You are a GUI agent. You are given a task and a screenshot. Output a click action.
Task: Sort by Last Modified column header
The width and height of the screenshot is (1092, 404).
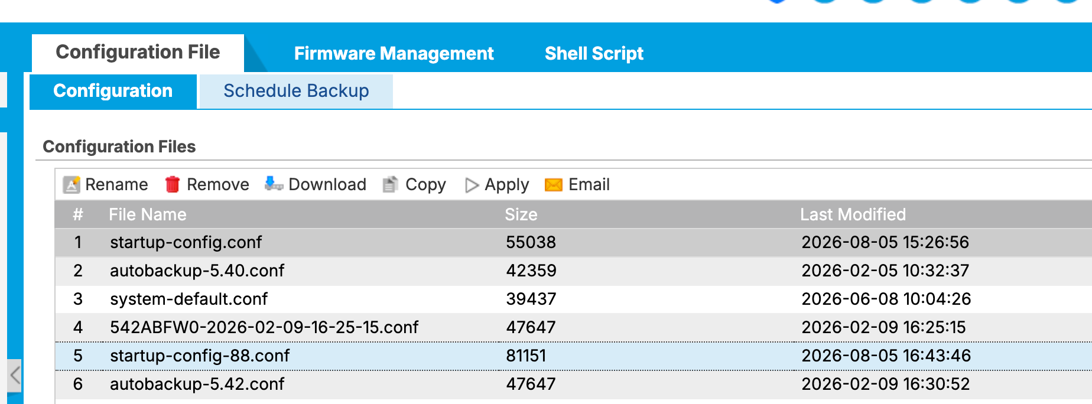click(x=853, y=214)
